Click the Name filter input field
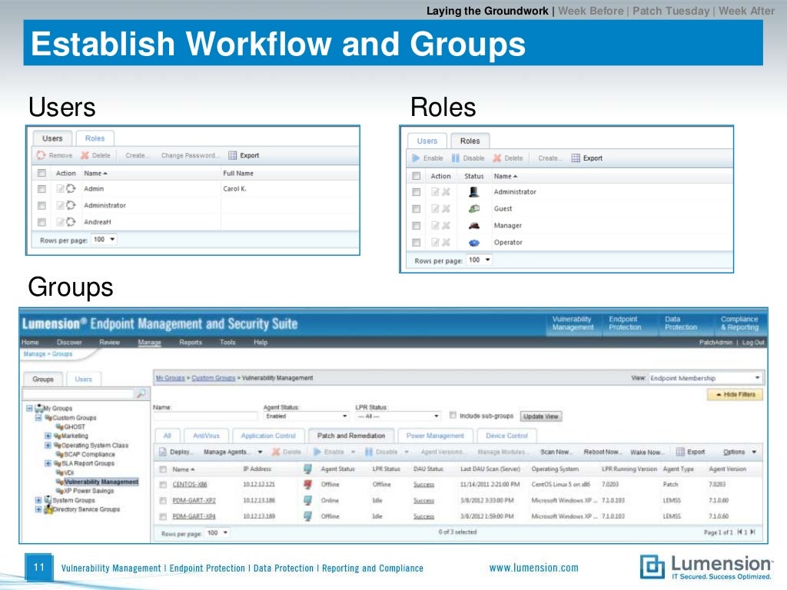 pos(204,416)
